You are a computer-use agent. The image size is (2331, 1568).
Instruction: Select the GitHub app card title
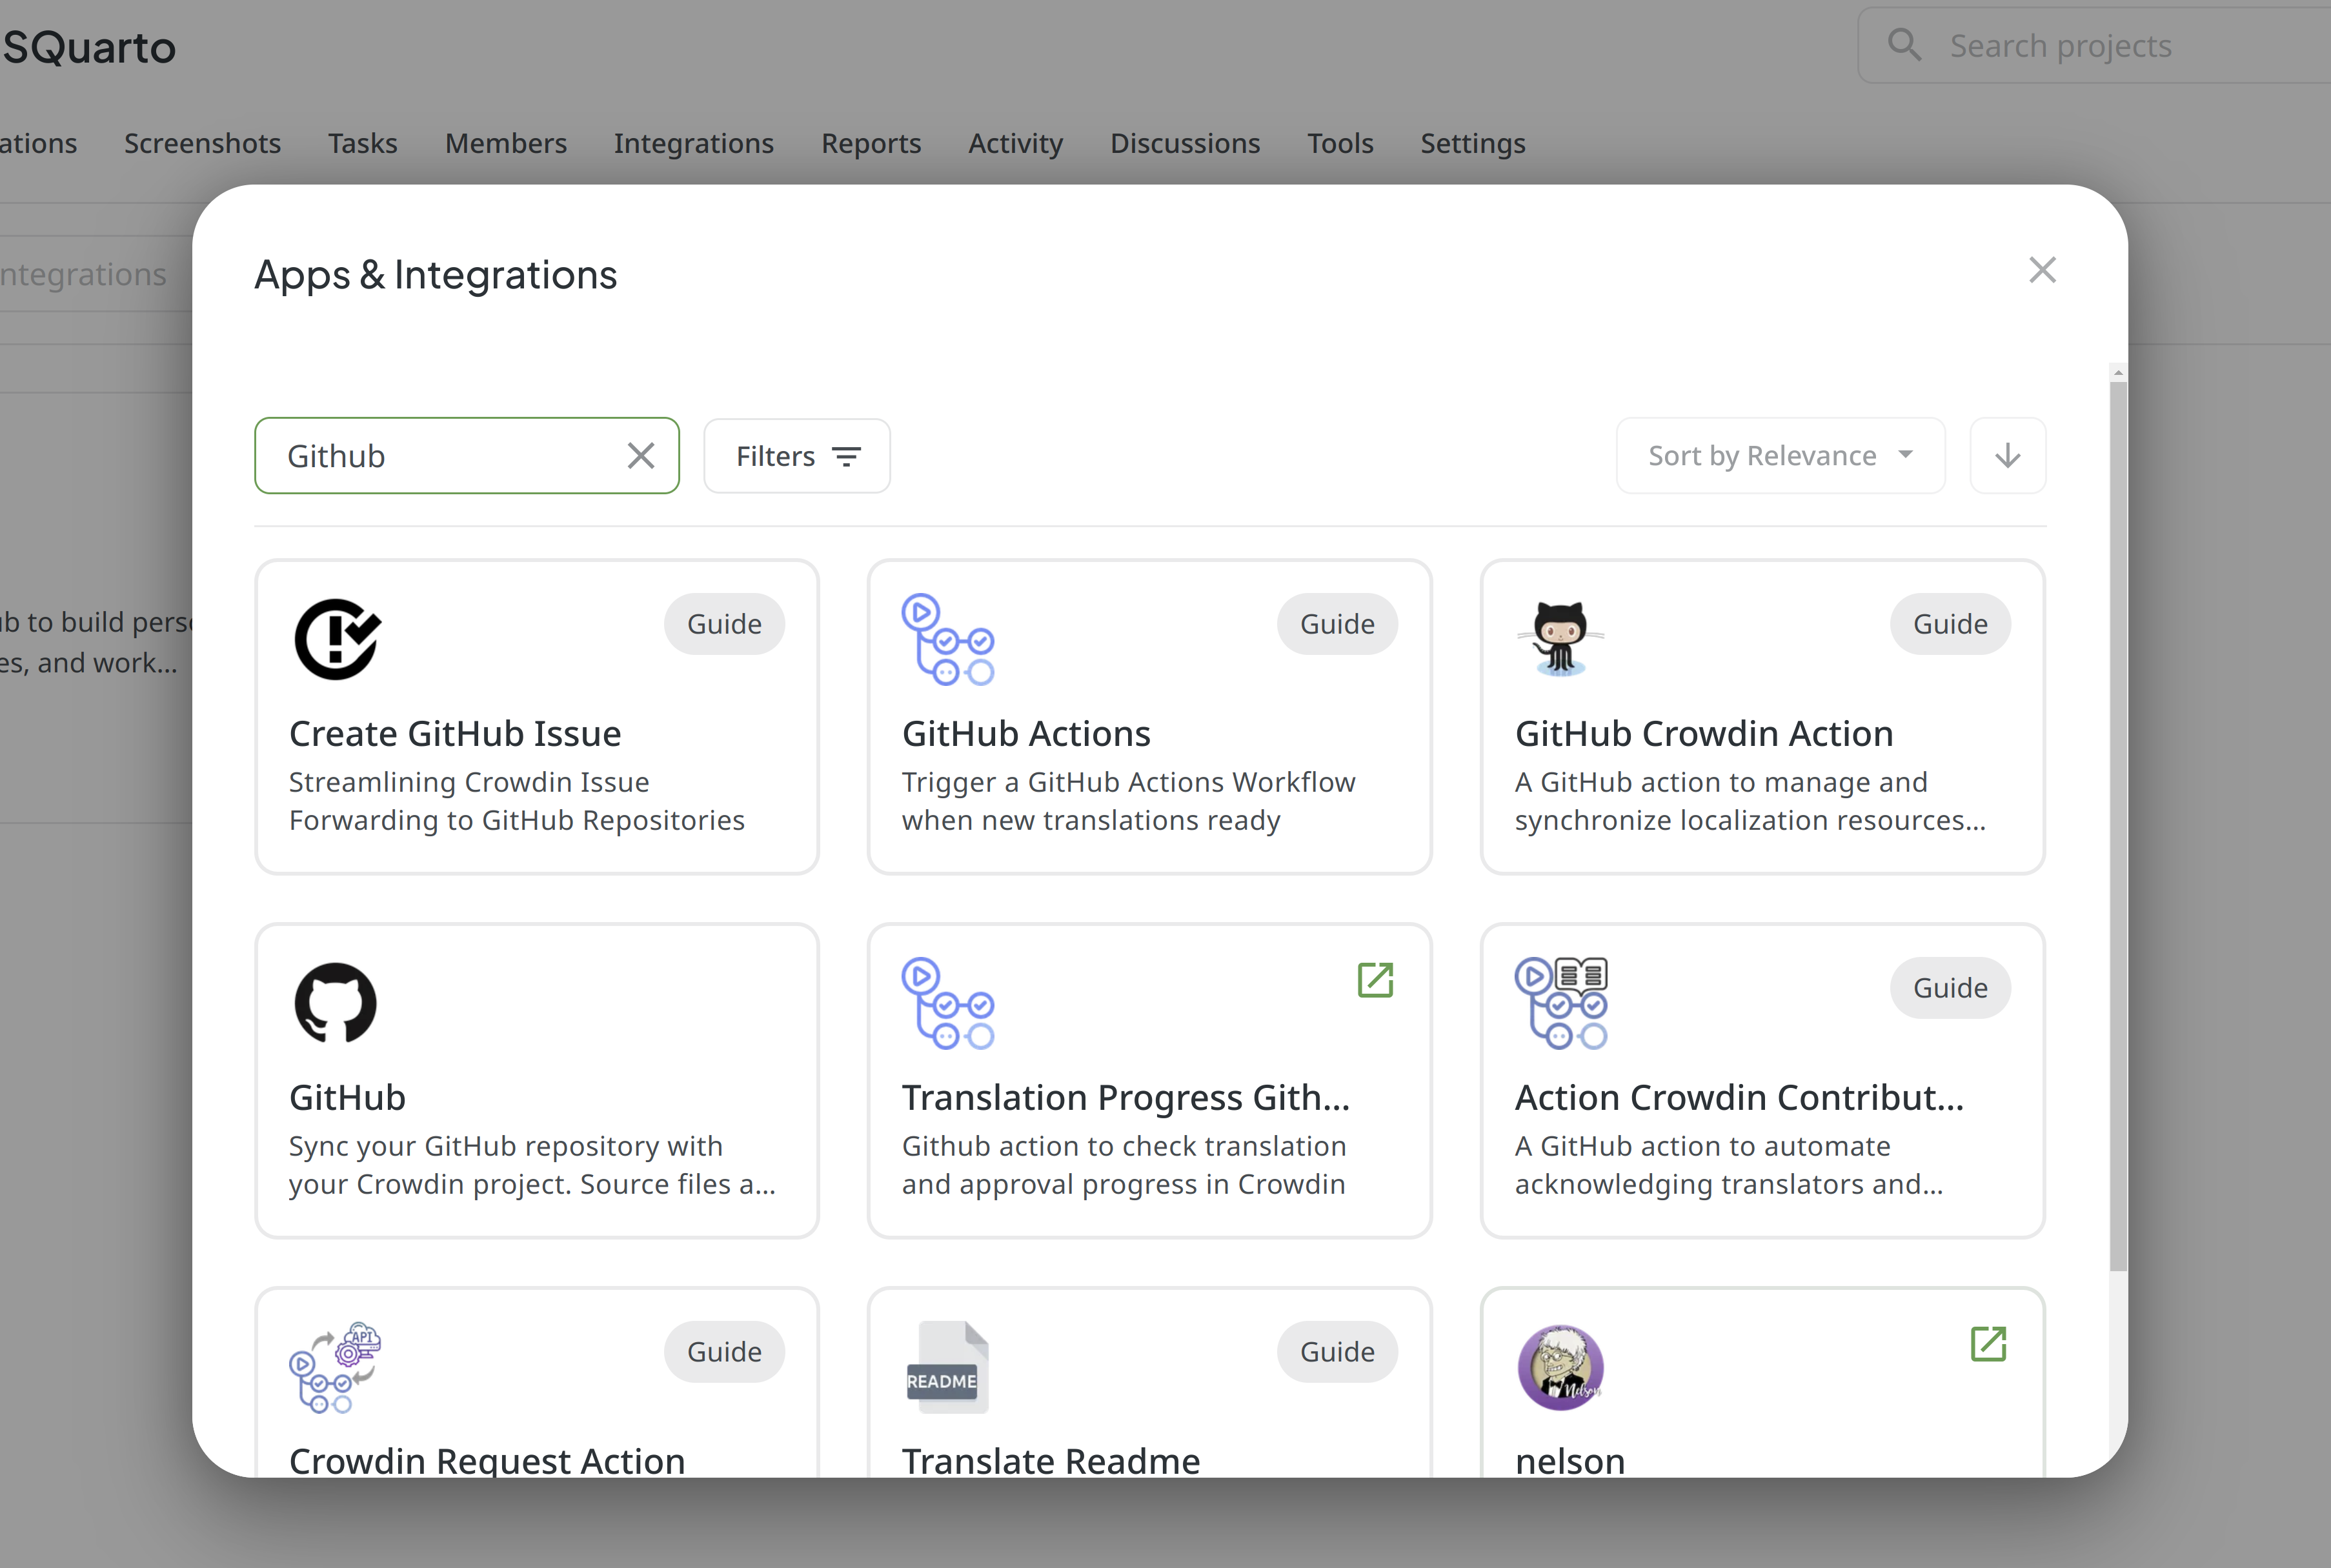[347, 1098]
